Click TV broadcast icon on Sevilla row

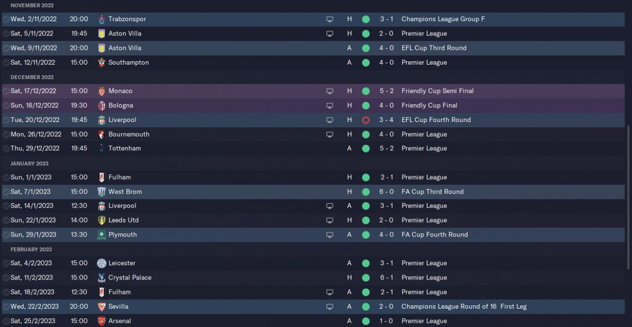pyautogui.click(x=330, y=307)
